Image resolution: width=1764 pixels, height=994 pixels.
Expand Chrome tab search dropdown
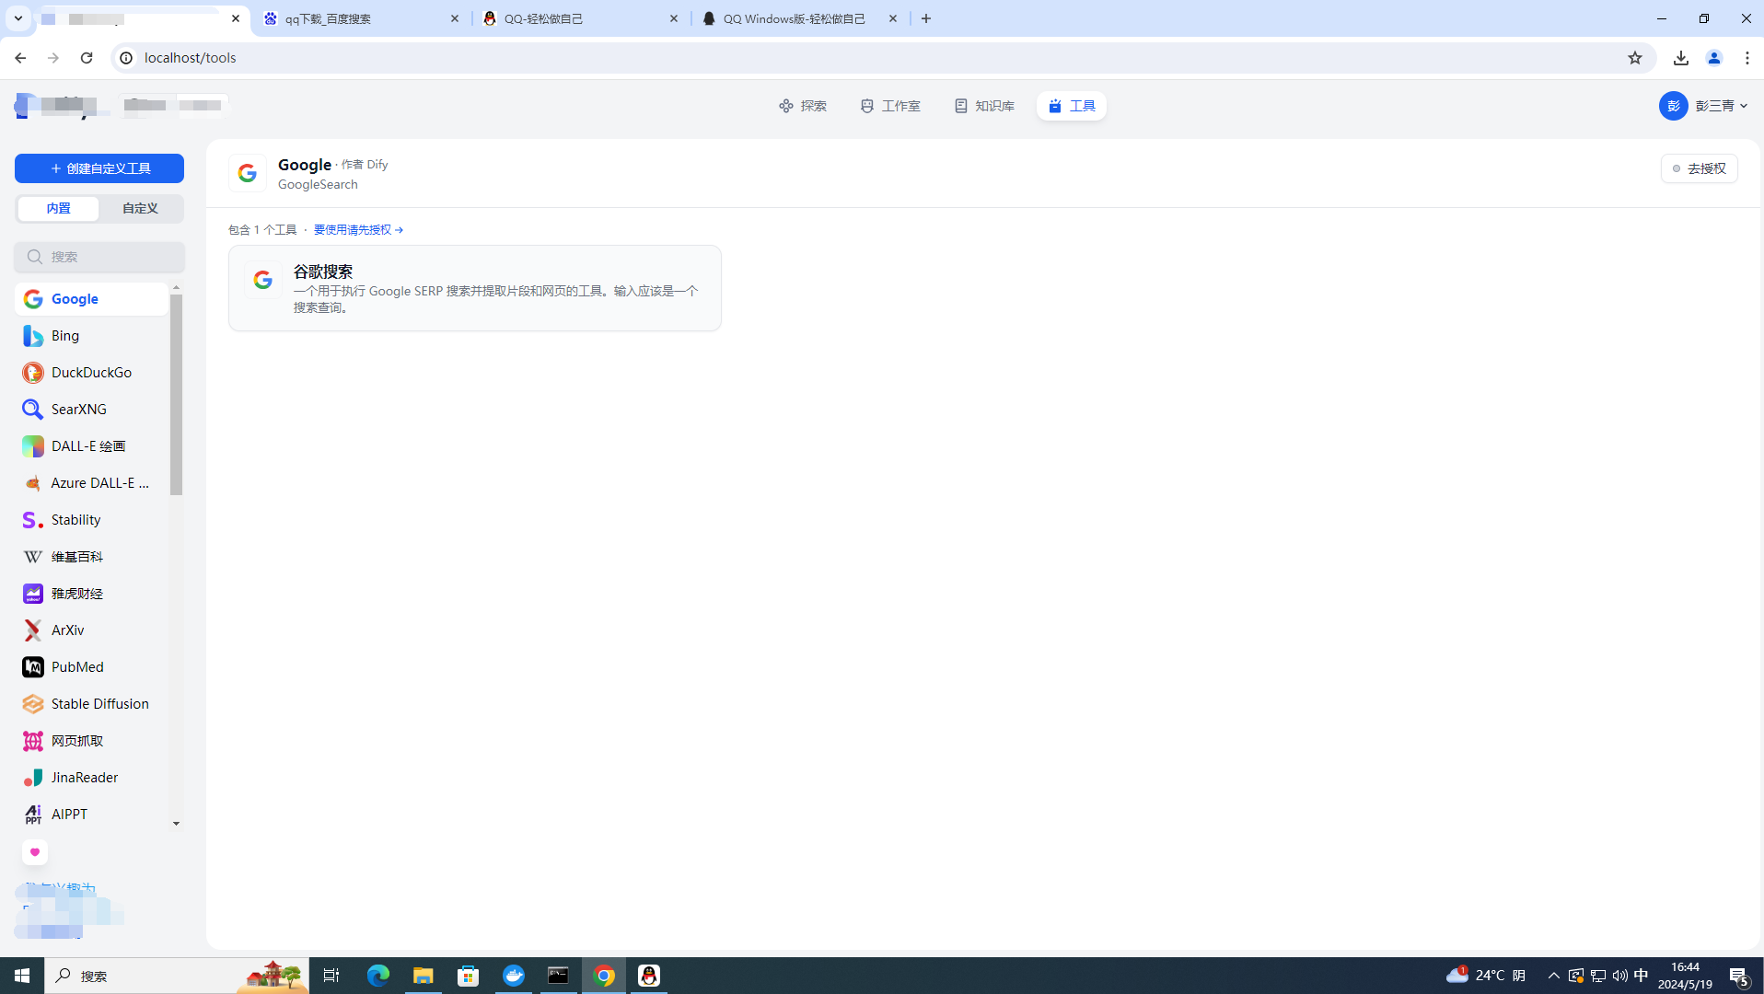point(18,18)
